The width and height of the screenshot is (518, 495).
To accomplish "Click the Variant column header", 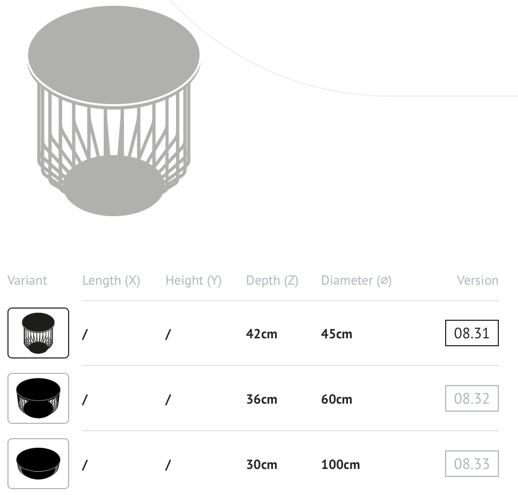I will point(27,280).
